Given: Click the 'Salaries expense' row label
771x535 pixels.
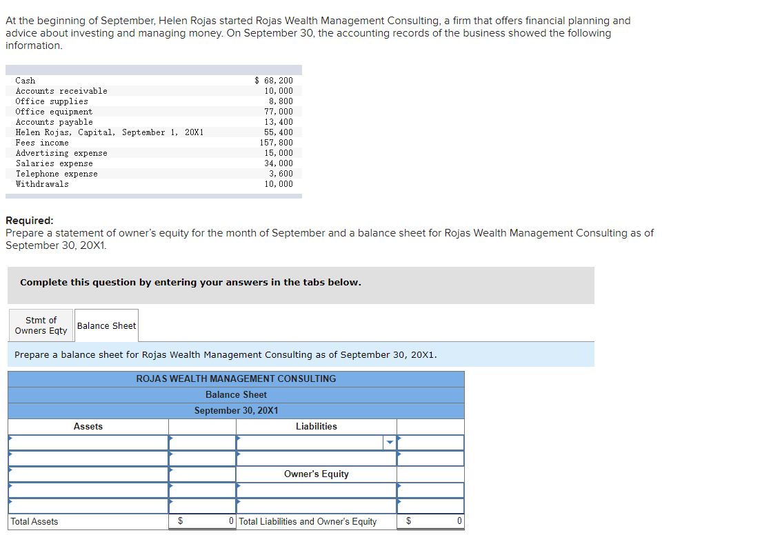Looking at the screenshot, I should pyautogui.click(x=54, y=163).
